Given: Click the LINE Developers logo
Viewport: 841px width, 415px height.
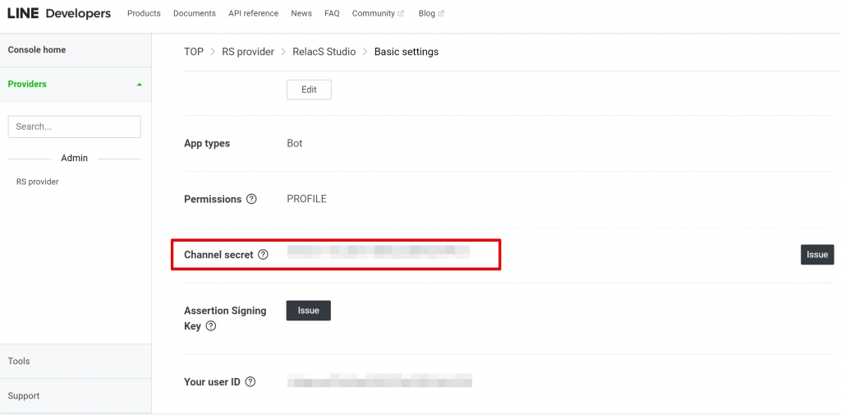Looking at the screenshot, I should pos(59,13).
